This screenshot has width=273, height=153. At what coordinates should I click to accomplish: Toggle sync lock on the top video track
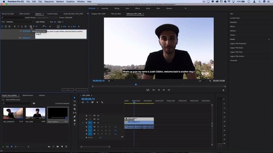point(94,116)
